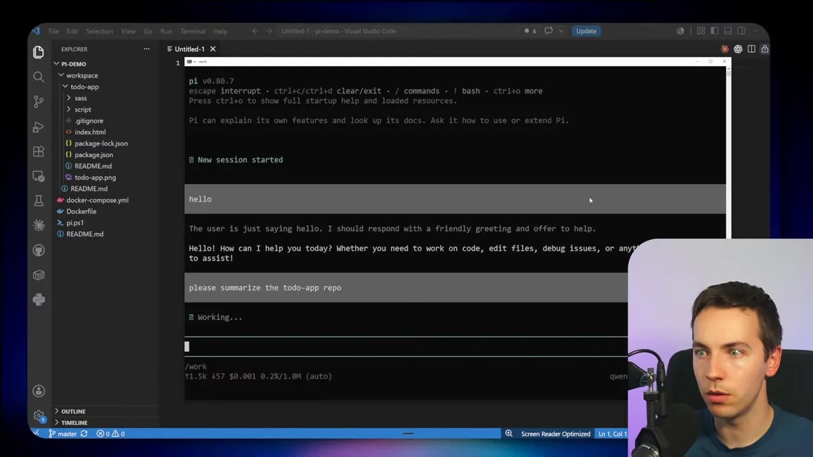Click the half-circle icon in title bar

(680, 30)
